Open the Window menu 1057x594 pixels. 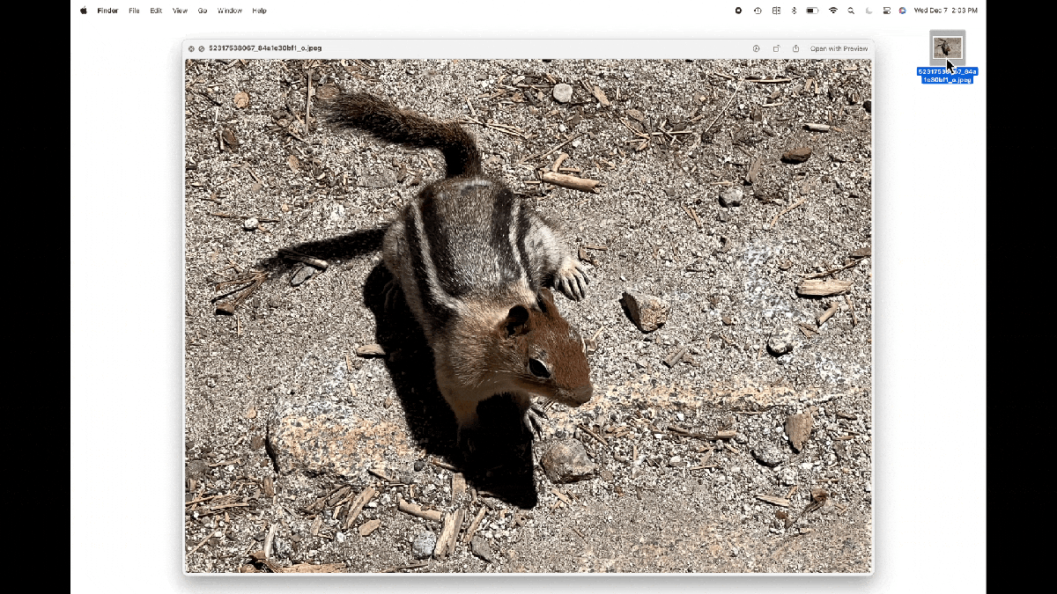(230, 11)
